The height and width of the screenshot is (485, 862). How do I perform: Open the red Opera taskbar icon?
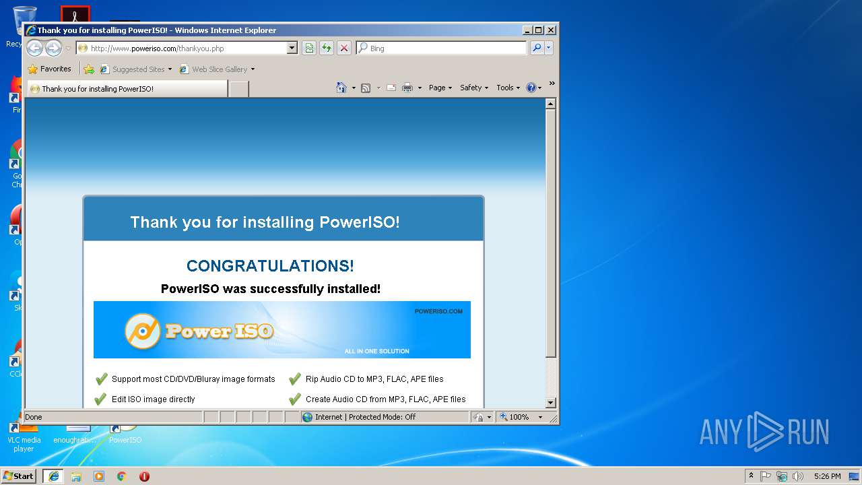pos(144,476)
